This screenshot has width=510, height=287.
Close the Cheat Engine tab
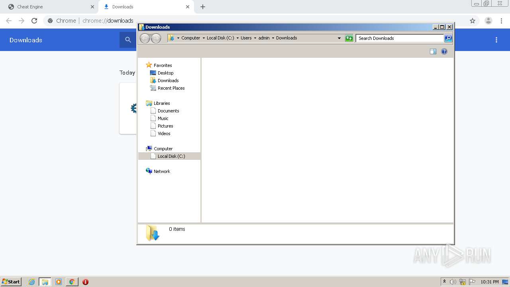(92, 7)
